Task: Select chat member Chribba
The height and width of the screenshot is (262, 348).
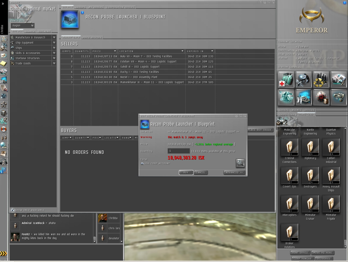Action: pos(109,218)
